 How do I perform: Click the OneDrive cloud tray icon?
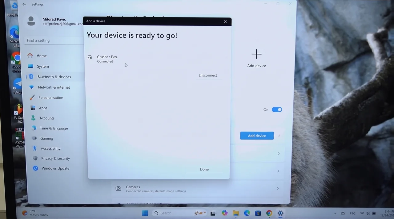click(x=343, y=213)
